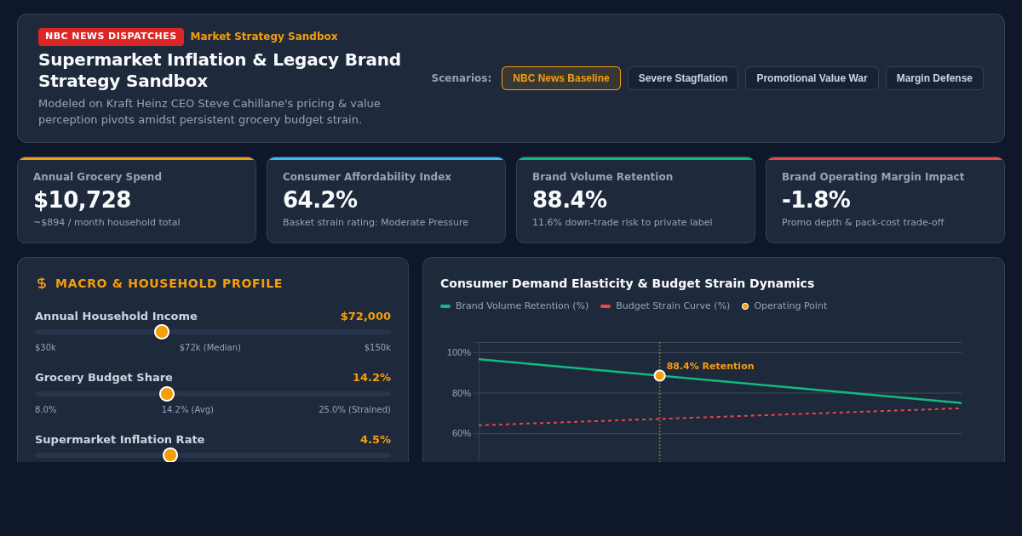This screenshot has height=536, width=1022.
Task: Click the '25.0% (Strained)' slider label
Action: (355, 410)
